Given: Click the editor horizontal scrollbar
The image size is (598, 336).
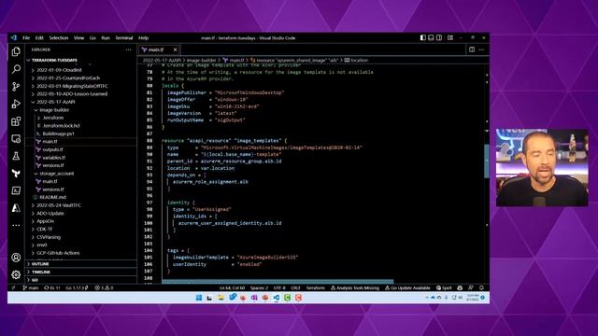Looking at the screenshot, I should click(278, 282).
